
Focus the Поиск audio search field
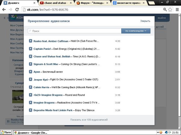click(x=75, y=31)
